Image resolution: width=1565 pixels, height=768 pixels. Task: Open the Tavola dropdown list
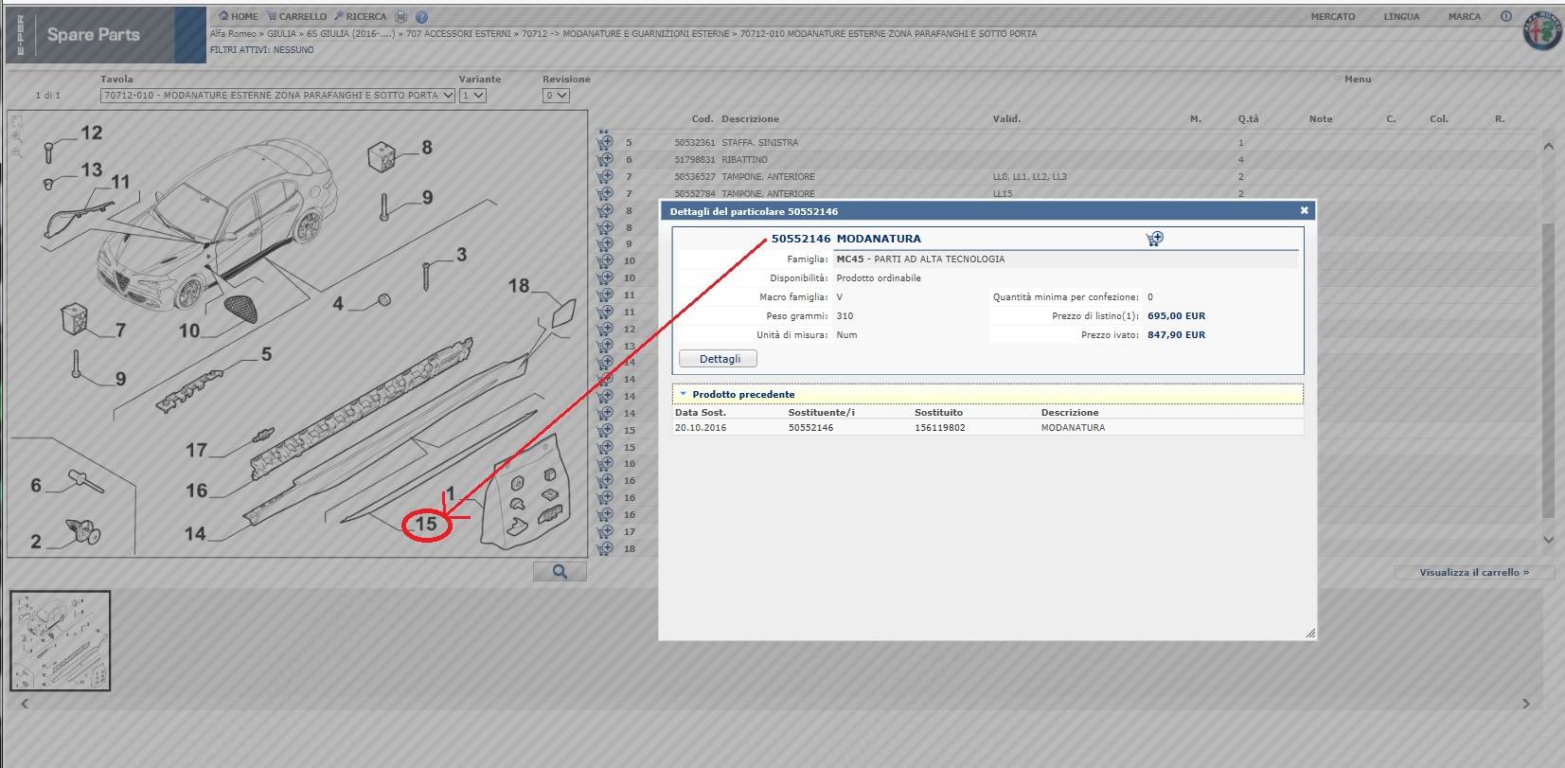(277, 96)
